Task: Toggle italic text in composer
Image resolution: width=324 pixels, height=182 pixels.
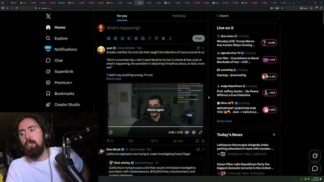Action: [x=170, y=38]
